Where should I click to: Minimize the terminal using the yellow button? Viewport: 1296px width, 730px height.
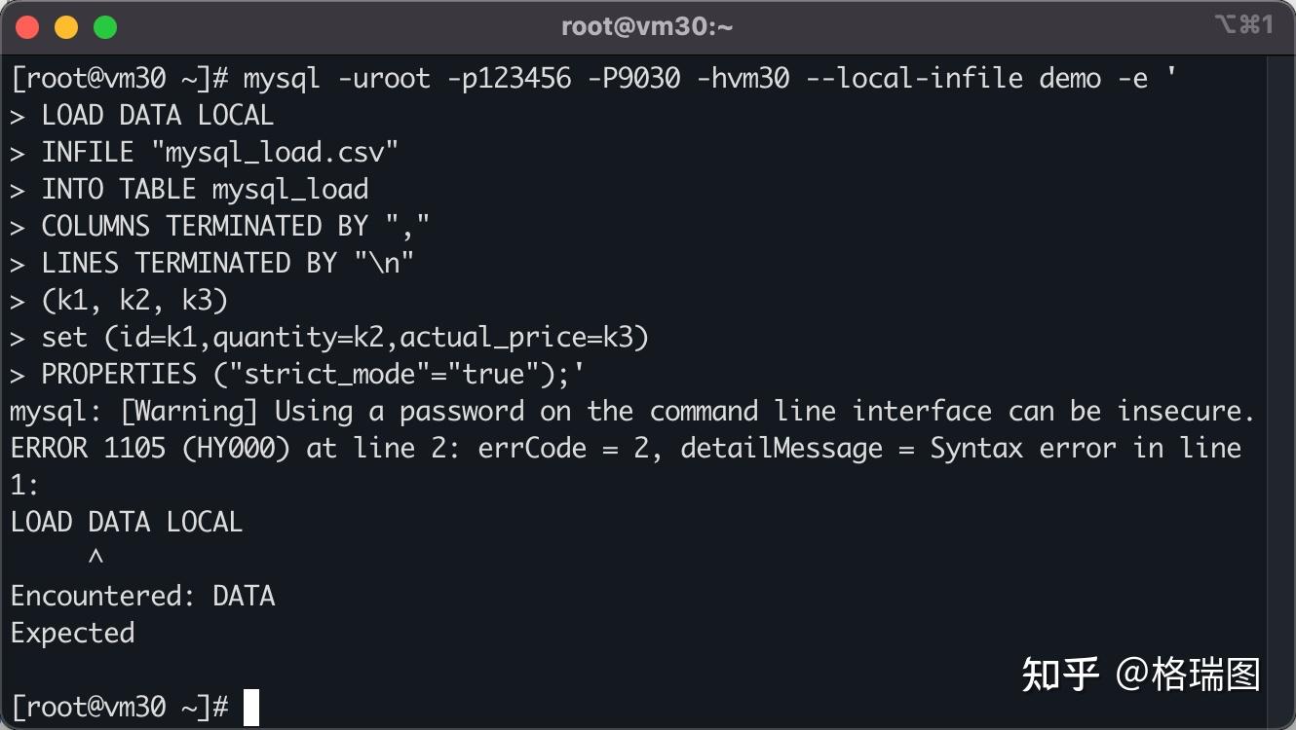(x=66, y=27)
